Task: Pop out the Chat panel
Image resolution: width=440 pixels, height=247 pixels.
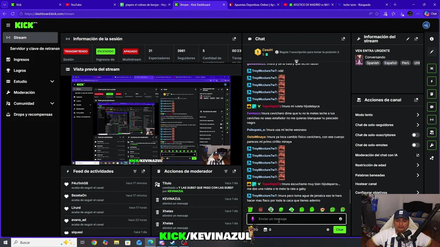Action: [x=343, y=39]
